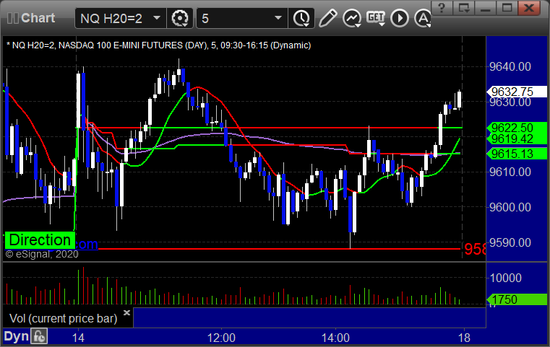Open the chart studies line-graph icon
The height and width of the screenshot is (347, 550).
(x=352, y=18)
